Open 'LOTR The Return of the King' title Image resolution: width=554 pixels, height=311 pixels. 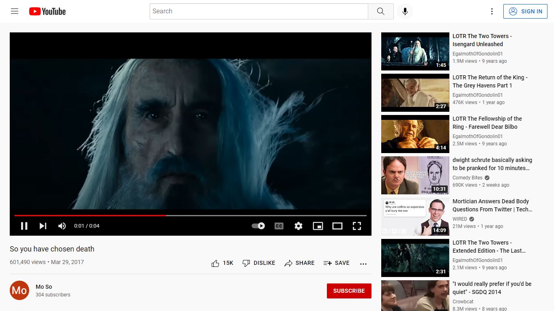coord(490,81)
